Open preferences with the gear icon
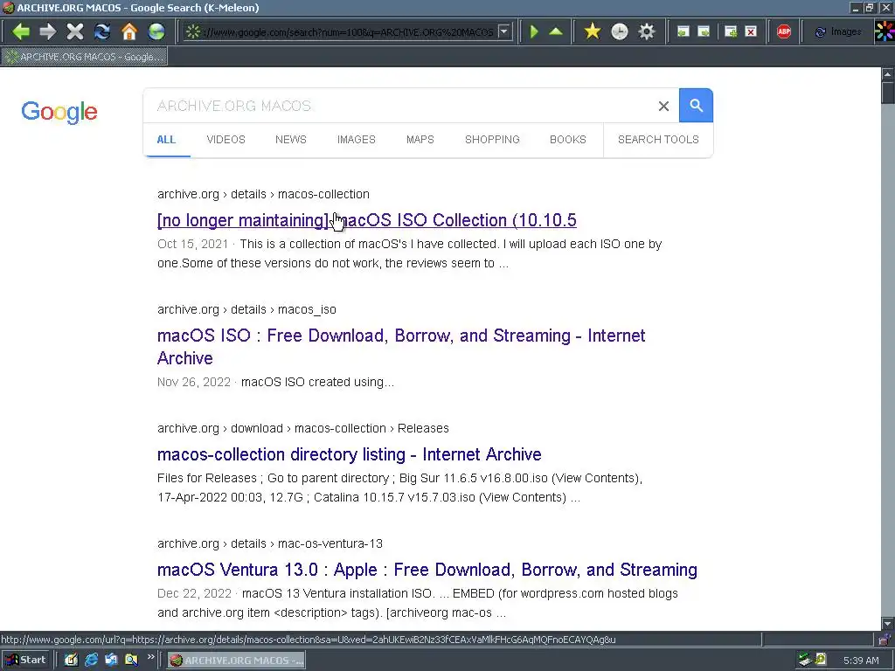The height and width of the screenshot is (671, 895). [x=647, y=31]
